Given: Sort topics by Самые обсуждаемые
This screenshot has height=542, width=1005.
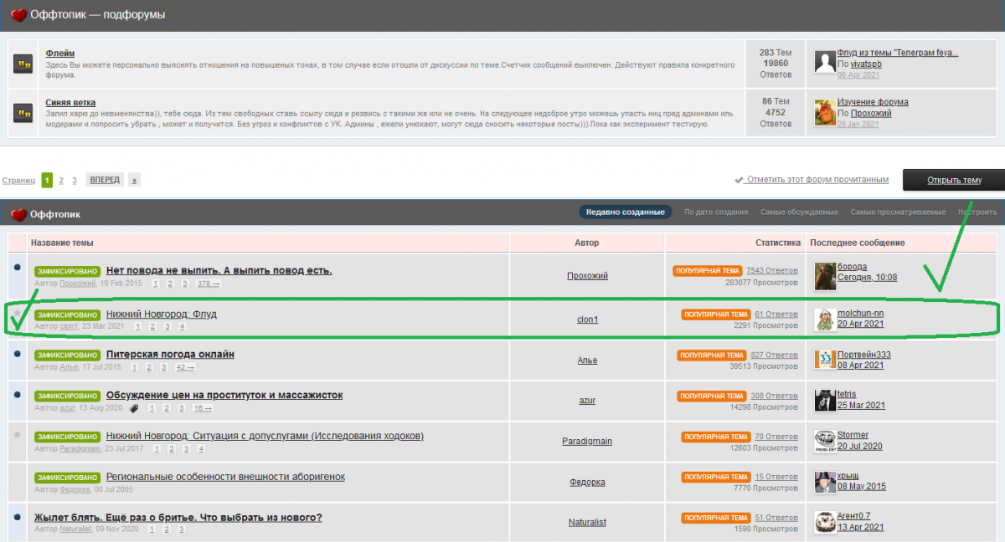Looking at the screenshot, I should [798, 212].
